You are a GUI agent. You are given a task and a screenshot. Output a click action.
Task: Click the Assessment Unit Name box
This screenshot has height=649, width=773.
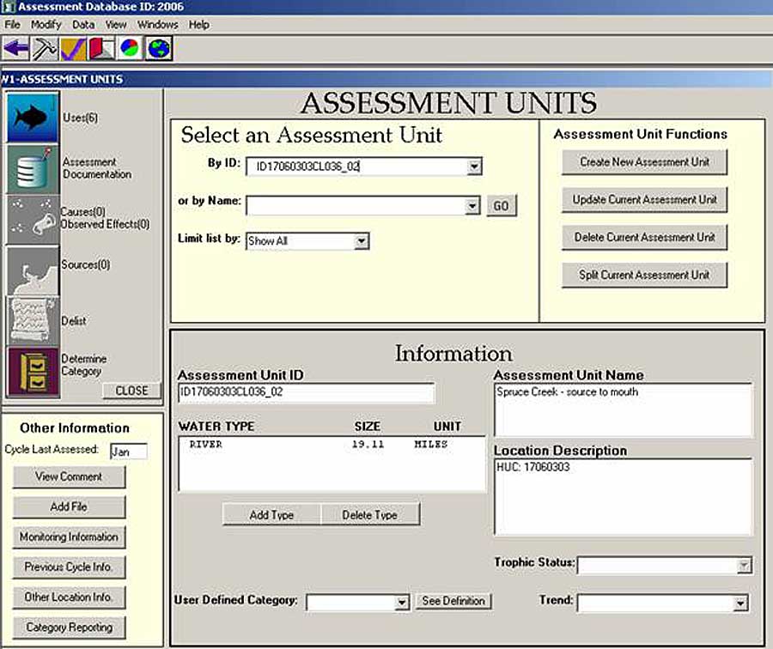pos(624,410)
